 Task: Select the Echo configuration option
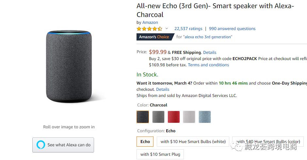click(x=145, y=142)
